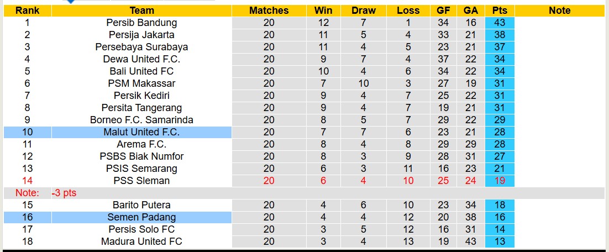Click the Note column header

[559, 11]
